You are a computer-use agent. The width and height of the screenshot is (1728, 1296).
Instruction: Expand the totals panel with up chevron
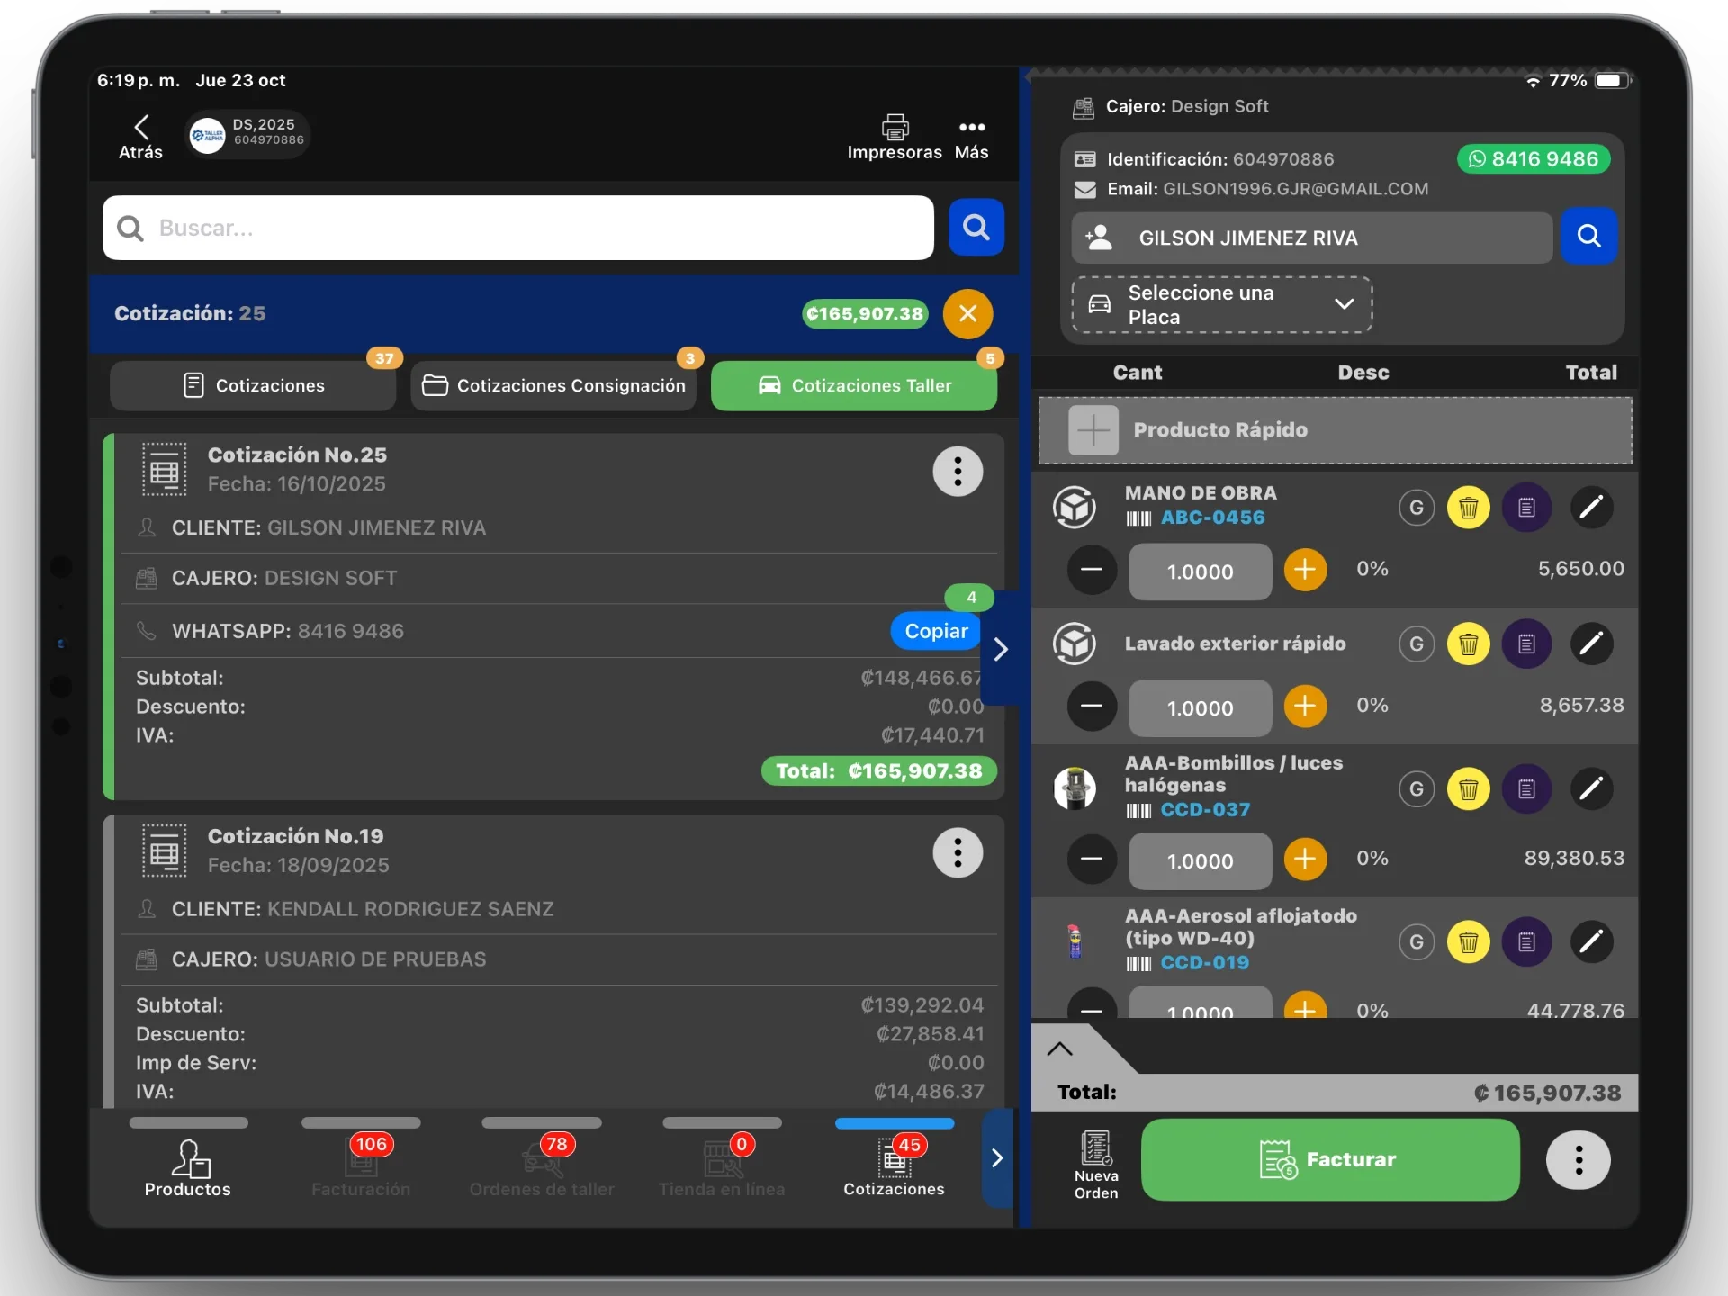click(x=1059, y=1048)
